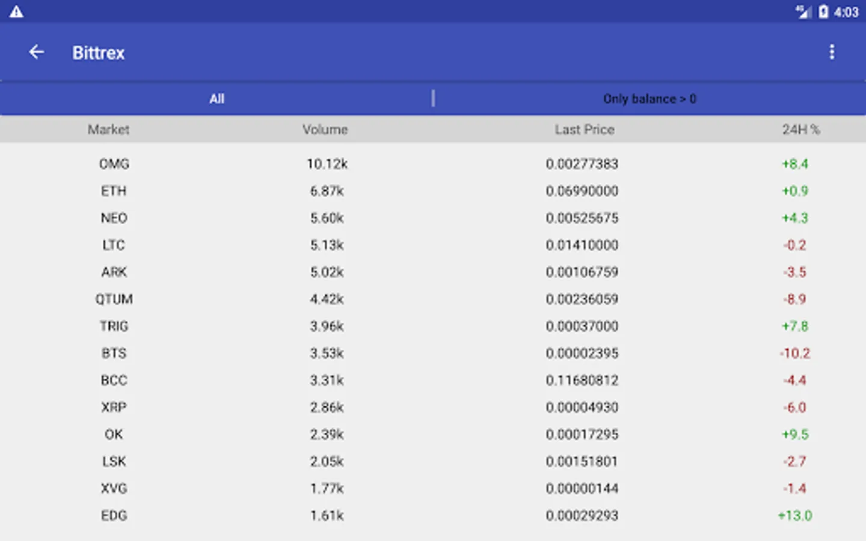Open the OMG market row
Screen dimensions: 866x541
point(433,164)
